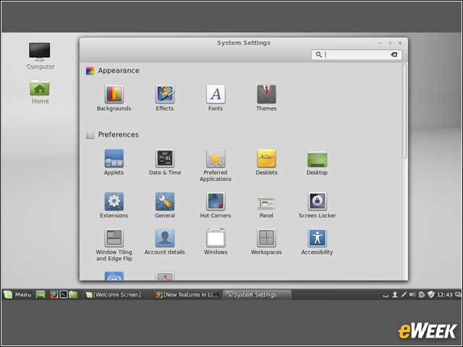Click the Appearance section heading
The image size is (463, 347).
pos(119,71)
